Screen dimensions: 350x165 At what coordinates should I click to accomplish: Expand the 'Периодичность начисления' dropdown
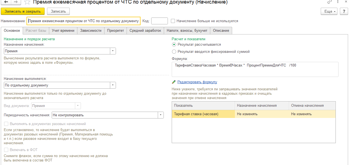pos(161,115)
